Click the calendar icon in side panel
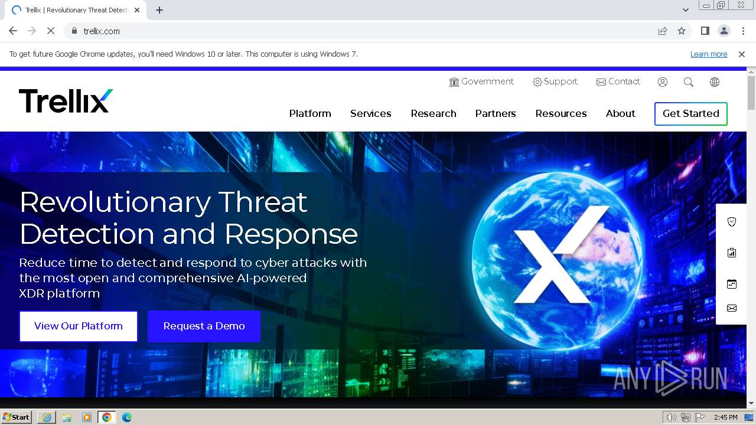The image size is (756, 425). (x=732, y=284)
